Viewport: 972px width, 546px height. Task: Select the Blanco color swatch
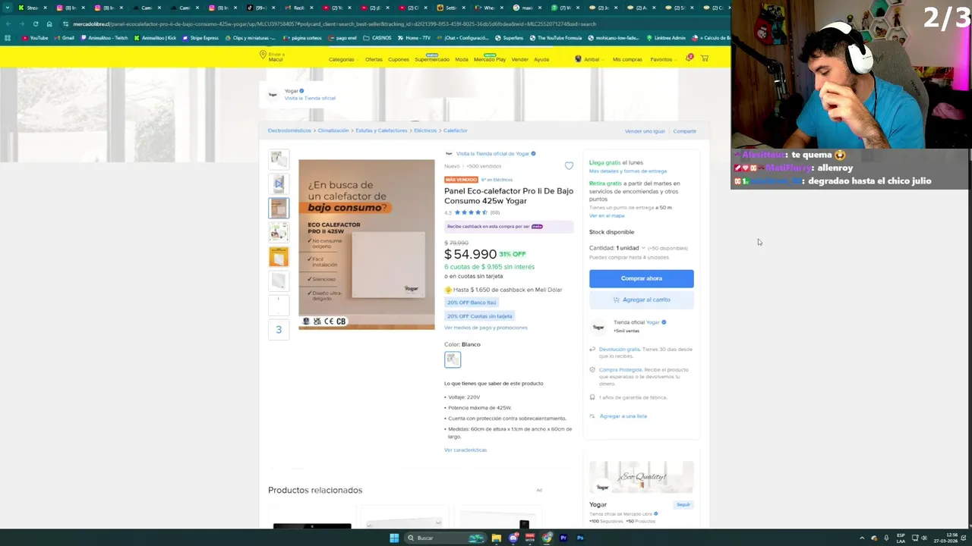pos(453,359)
